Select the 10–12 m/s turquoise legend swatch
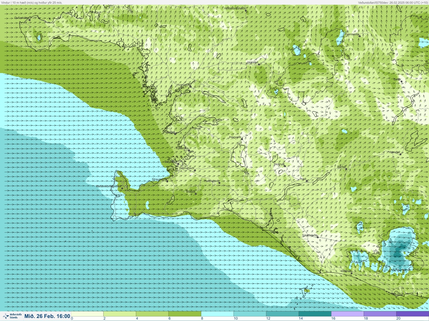 point(250,314)
